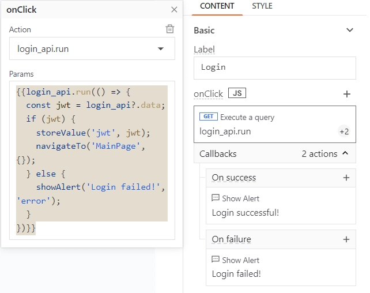This screenshot has width=370, height=293.
Task: Click the storeValue line in code
Action: pyautogui.click(x=94, y=134)
